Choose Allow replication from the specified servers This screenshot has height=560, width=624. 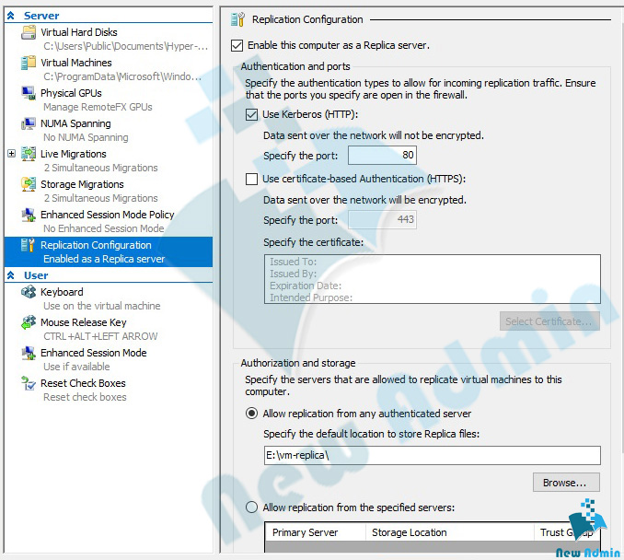pos(251,507)
